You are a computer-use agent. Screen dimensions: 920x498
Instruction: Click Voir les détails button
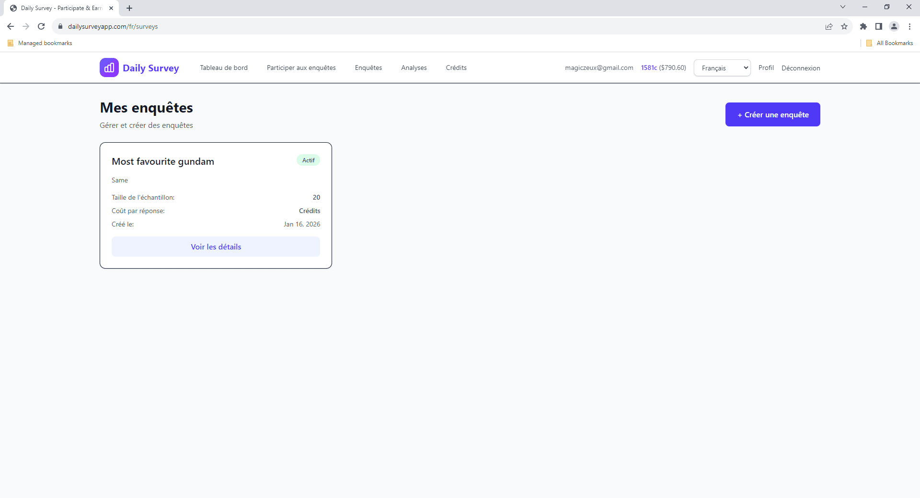coord(216,247)
